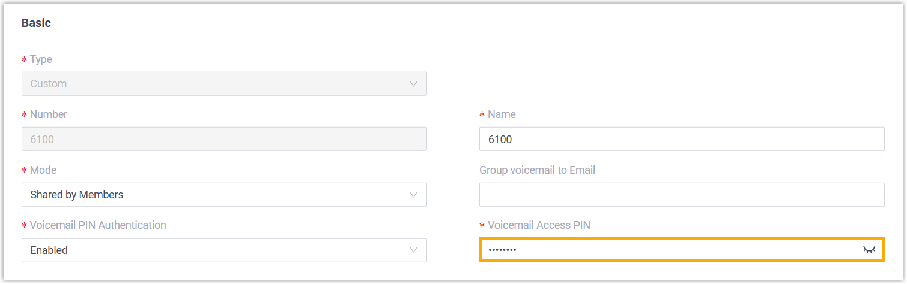Open the Mode dropdown showing Shared by Members
The height and width of the screenshot is (284, 907).
point(223,195)
